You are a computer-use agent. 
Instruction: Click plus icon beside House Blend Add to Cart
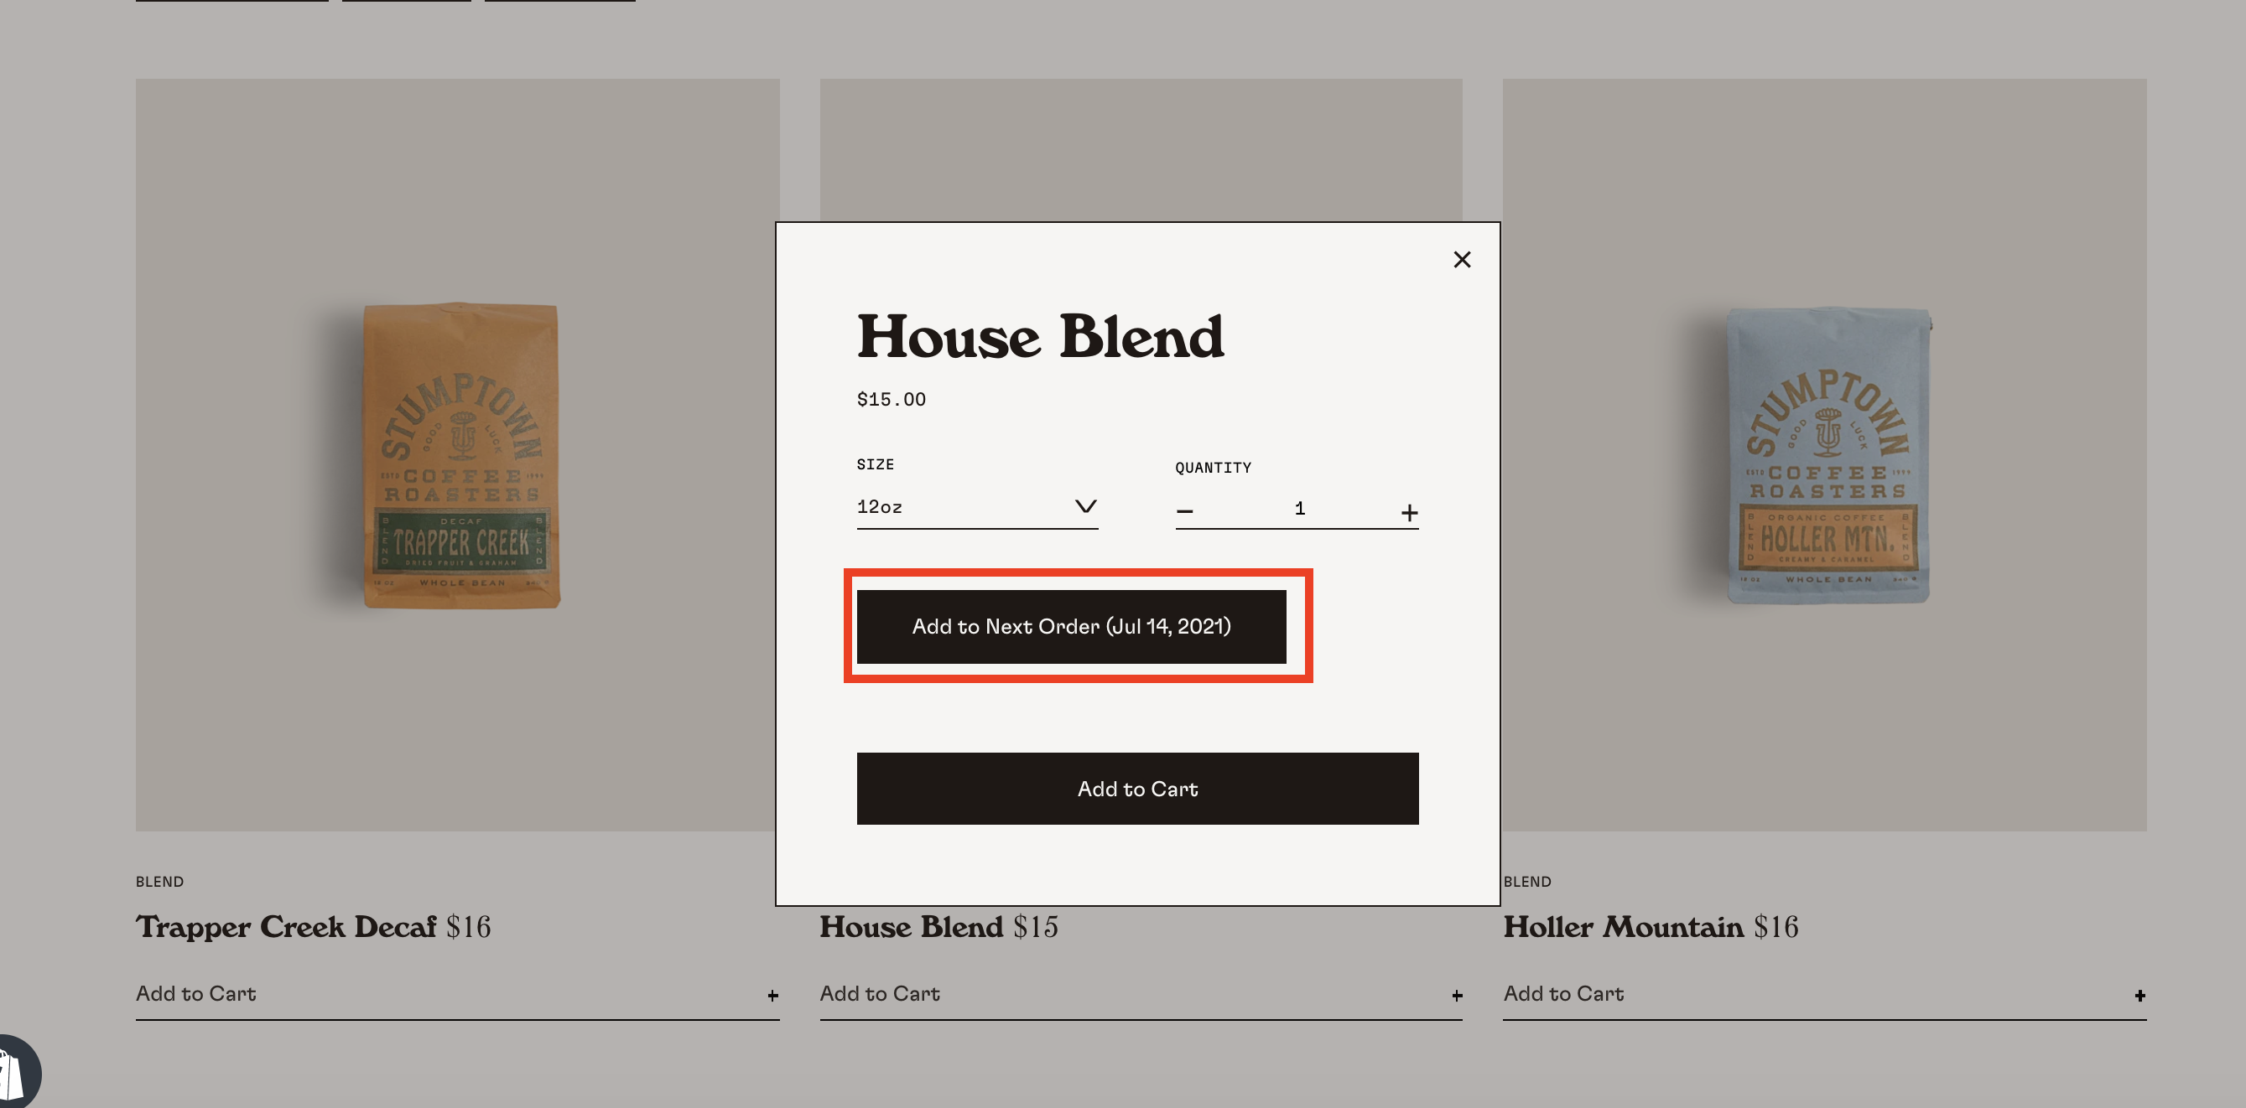(1457, 996)
